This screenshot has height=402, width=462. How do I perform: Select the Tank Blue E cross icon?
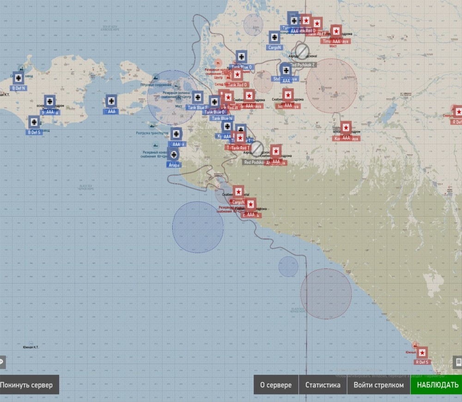(198, 97)
